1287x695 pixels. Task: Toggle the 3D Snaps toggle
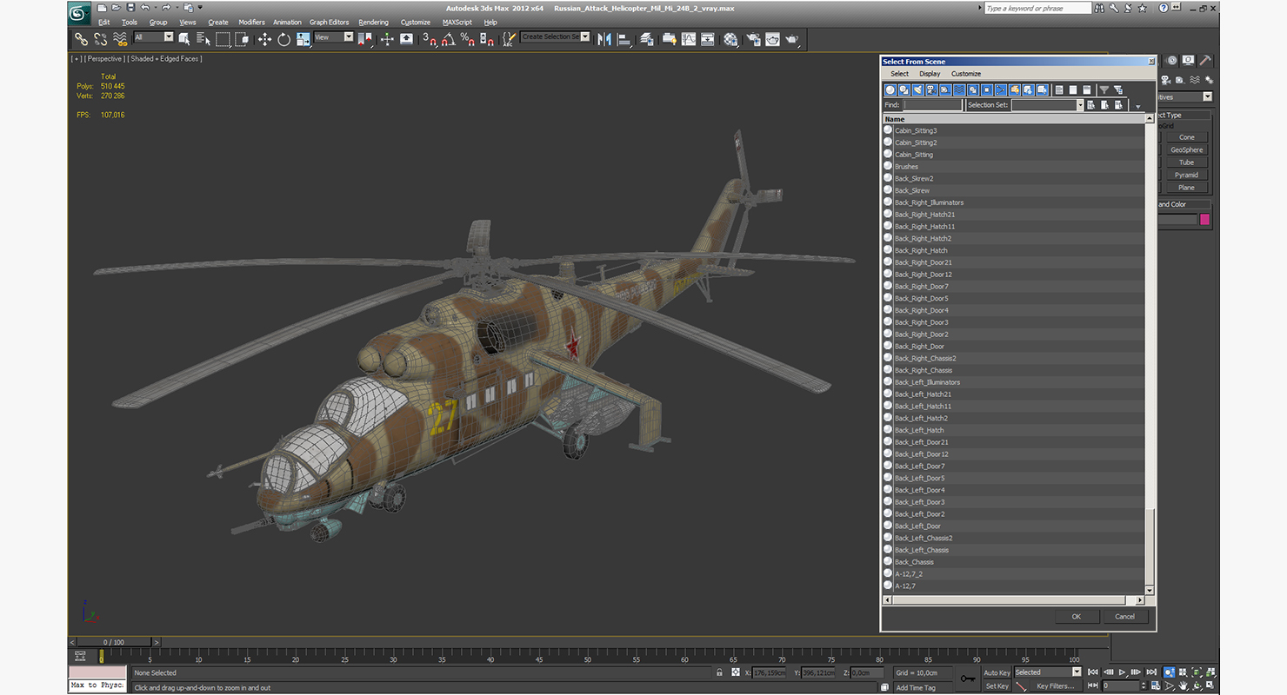429,39
